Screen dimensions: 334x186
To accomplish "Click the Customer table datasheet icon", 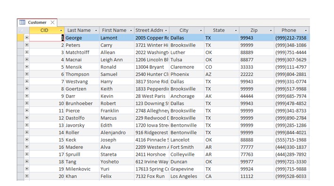I will click(x=22, y=22).
